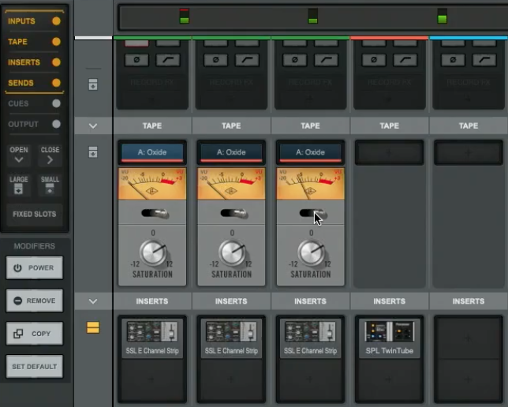Open the A: Oxide tape selector on the second channel
The image size is (508, 407).
coord(231,152)
